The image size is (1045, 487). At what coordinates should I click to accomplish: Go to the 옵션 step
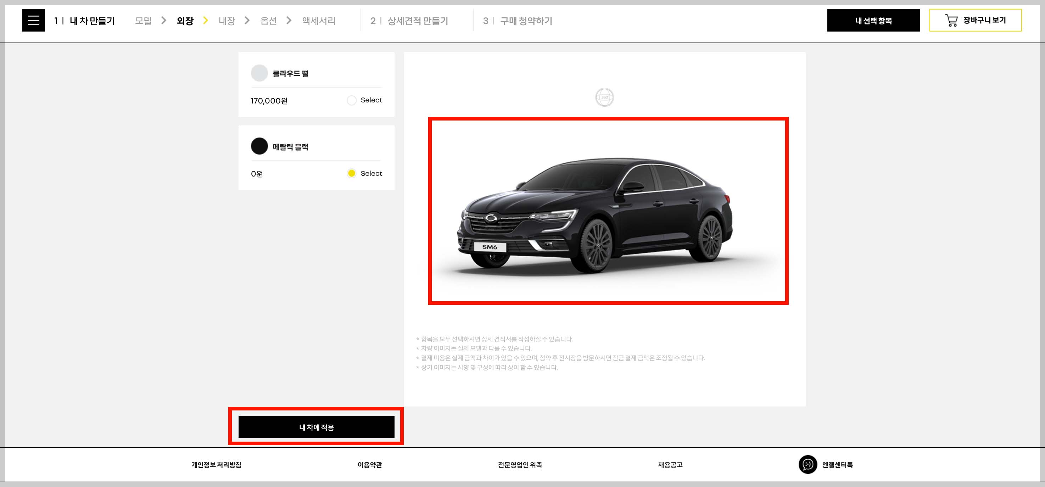(268, 21)
